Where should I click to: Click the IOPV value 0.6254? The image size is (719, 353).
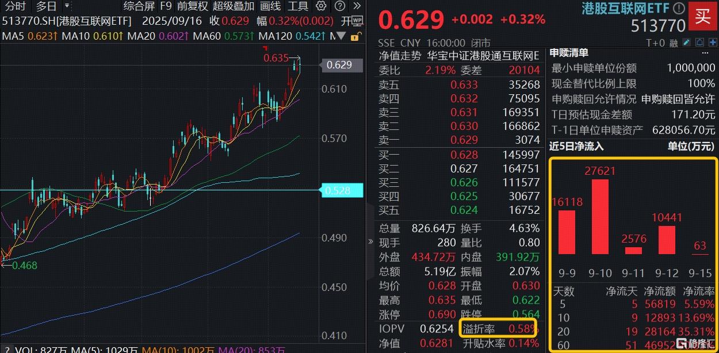437,329
